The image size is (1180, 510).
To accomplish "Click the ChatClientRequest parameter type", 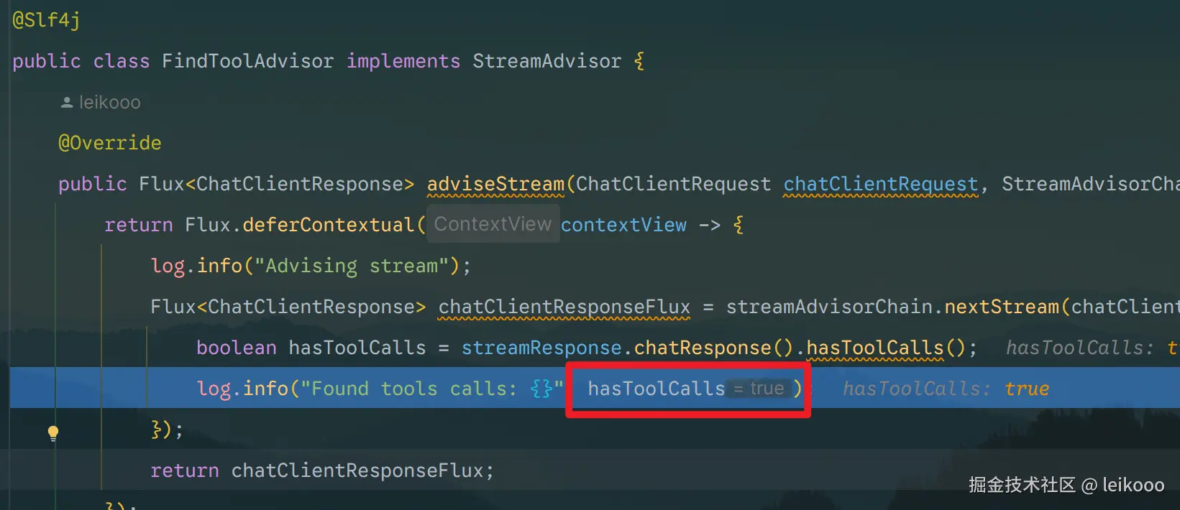I will [x=673, y=185].
